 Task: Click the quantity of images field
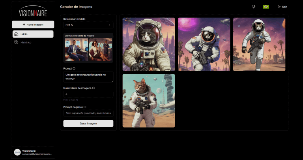88,94
